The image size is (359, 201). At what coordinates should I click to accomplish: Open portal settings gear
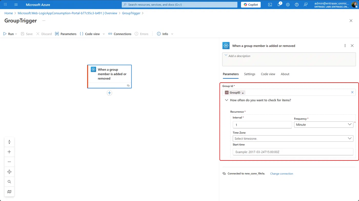[288, 5]
